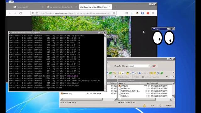Click the terminal line listing lenna.png
This screenshot has height=113, width=201.
[x=43, y=76]
